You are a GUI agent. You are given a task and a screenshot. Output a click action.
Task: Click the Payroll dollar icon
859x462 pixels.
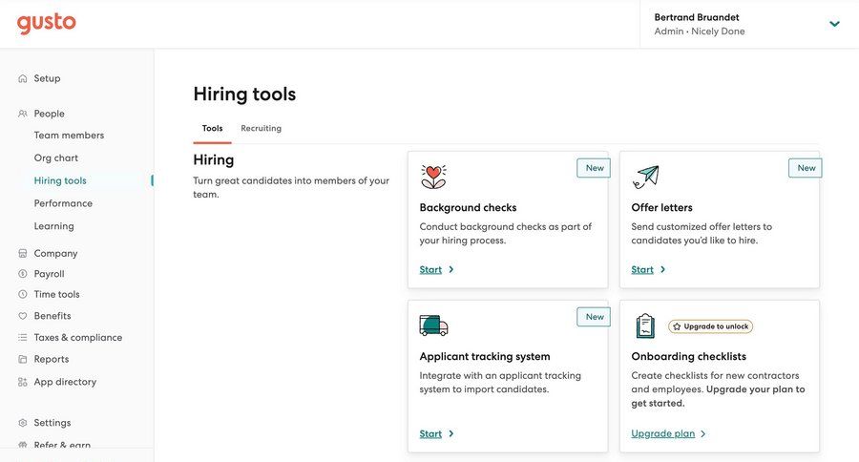[x=23, y=273]
